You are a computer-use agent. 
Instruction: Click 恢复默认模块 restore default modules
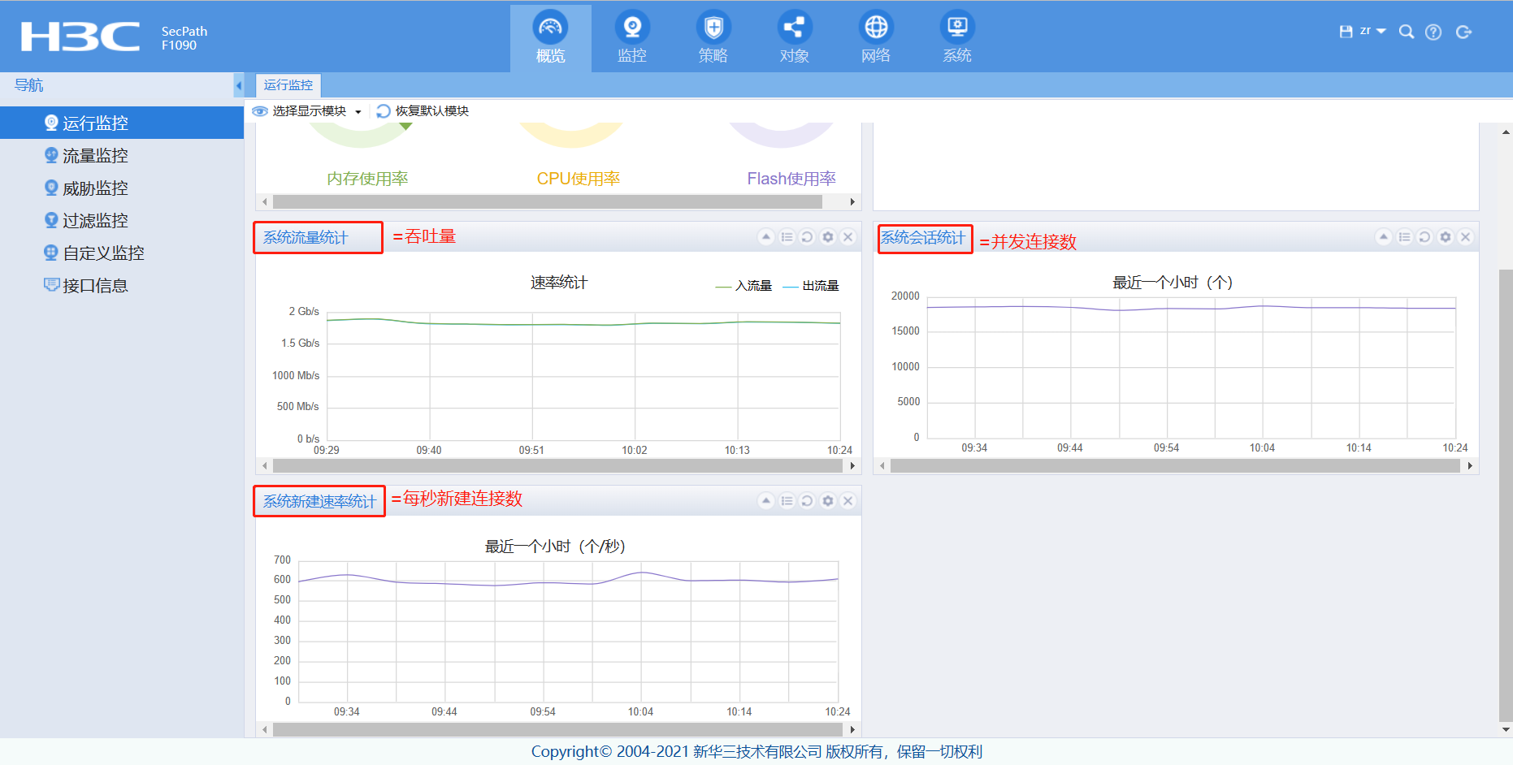[x=423, y=111]
